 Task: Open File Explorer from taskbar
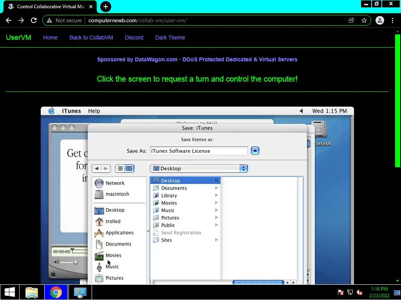(32, 292)
